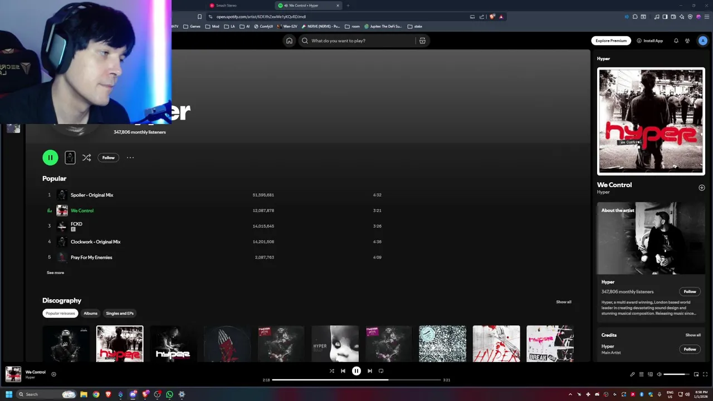
Task: Click Show all in the Credits section
Action: (x=693, y=335)
